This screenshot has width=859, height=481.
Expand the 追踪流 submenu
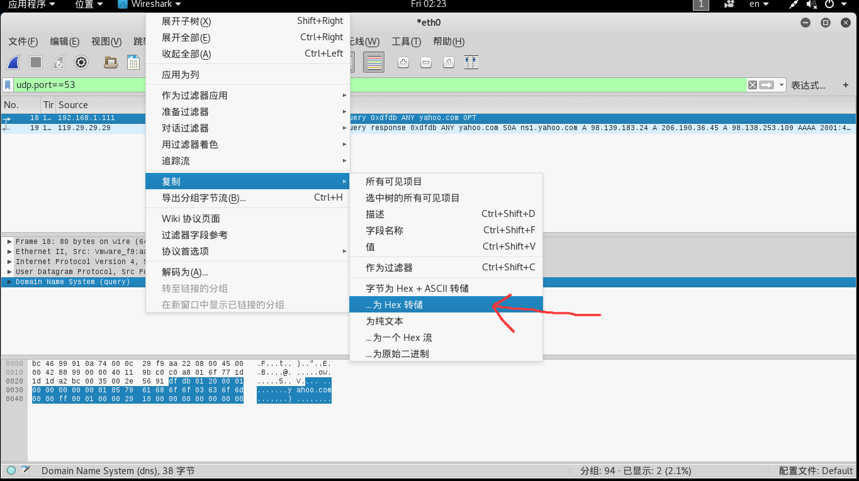coord(248,161)
